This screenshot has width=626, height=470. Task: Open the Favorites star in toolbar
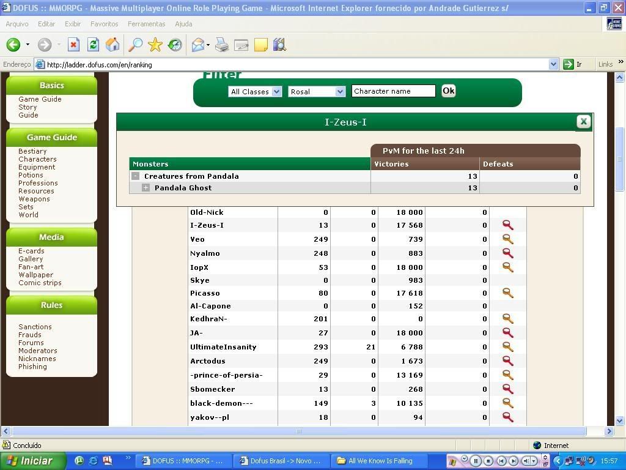point(155,45)
